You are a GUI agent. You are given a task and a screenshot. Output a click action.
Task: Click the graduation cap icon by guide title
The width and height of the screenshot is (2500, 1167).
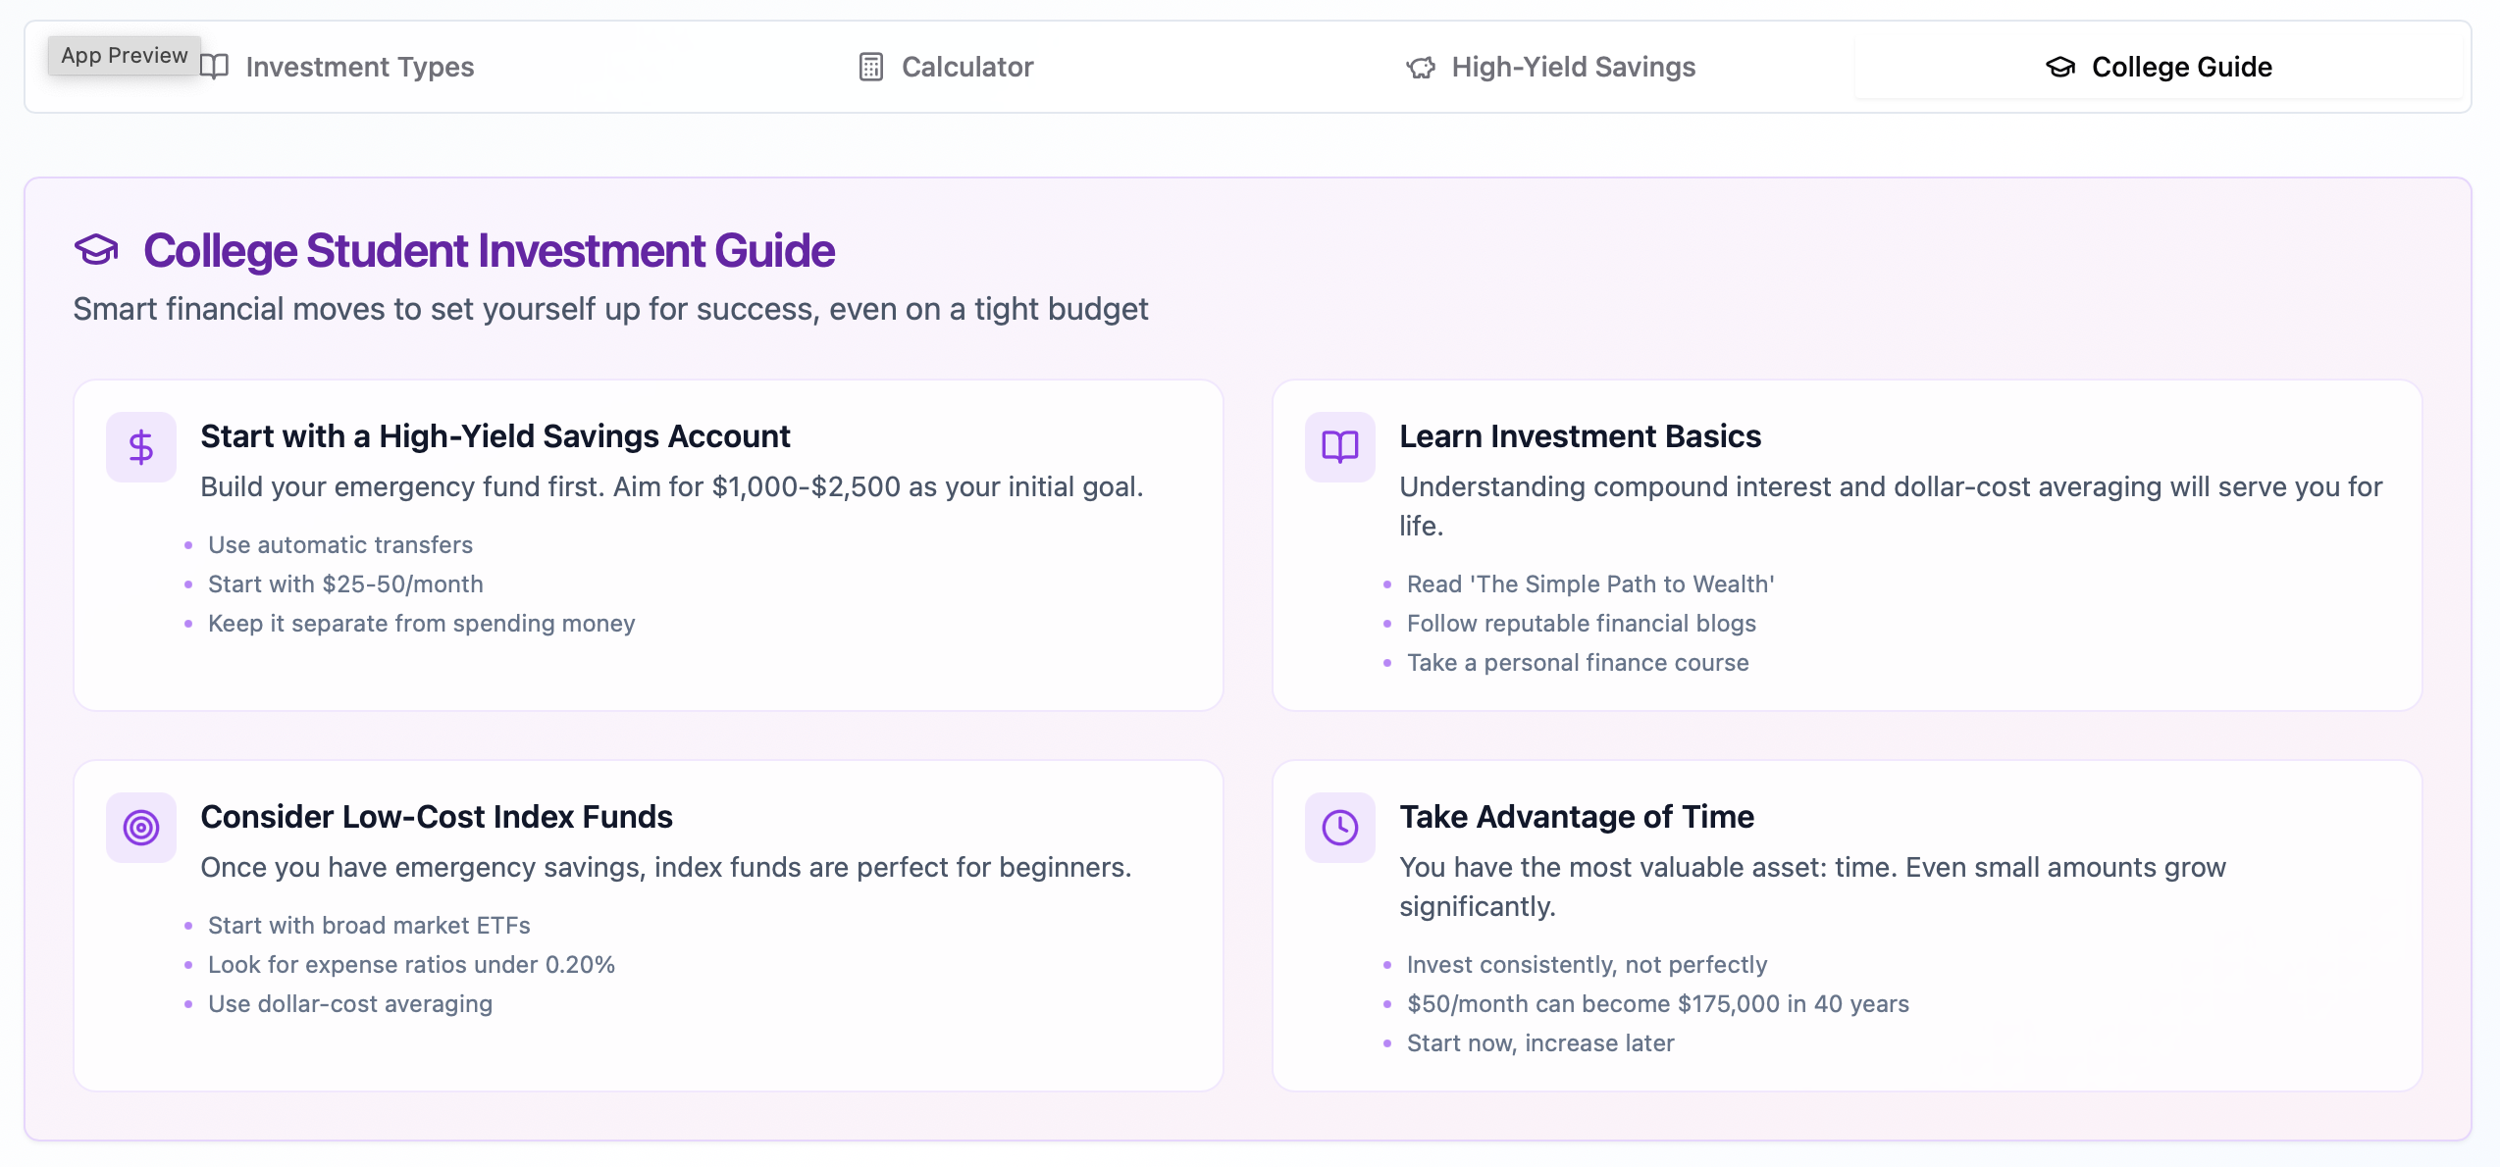(96, 250)
